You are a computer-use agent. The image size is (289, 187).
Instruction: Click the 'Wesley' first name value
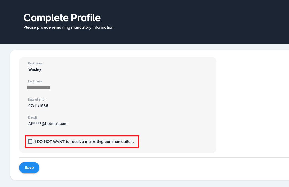coord(35,69)
